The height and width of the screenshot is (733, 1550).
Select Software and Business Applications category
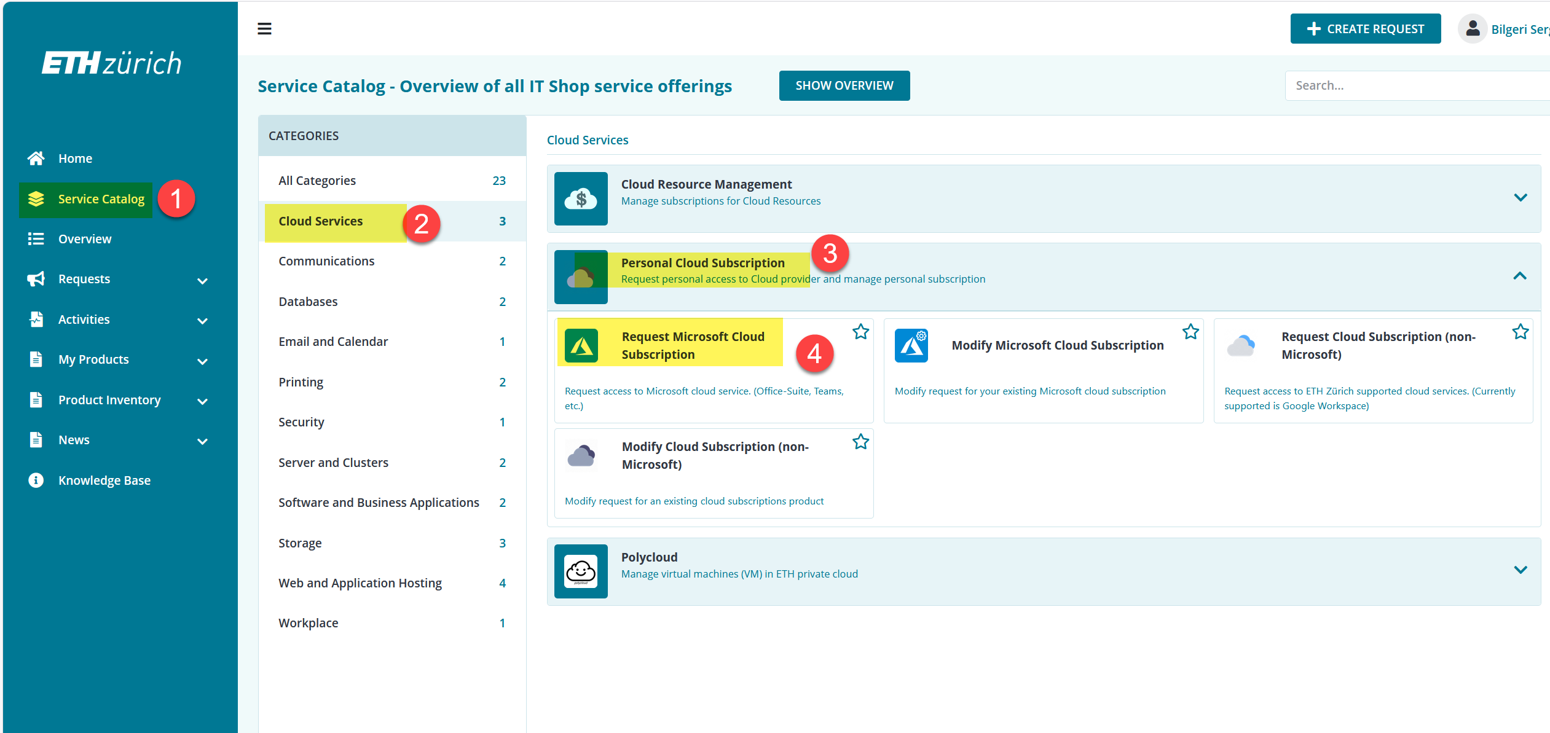(x=392, y=503)
